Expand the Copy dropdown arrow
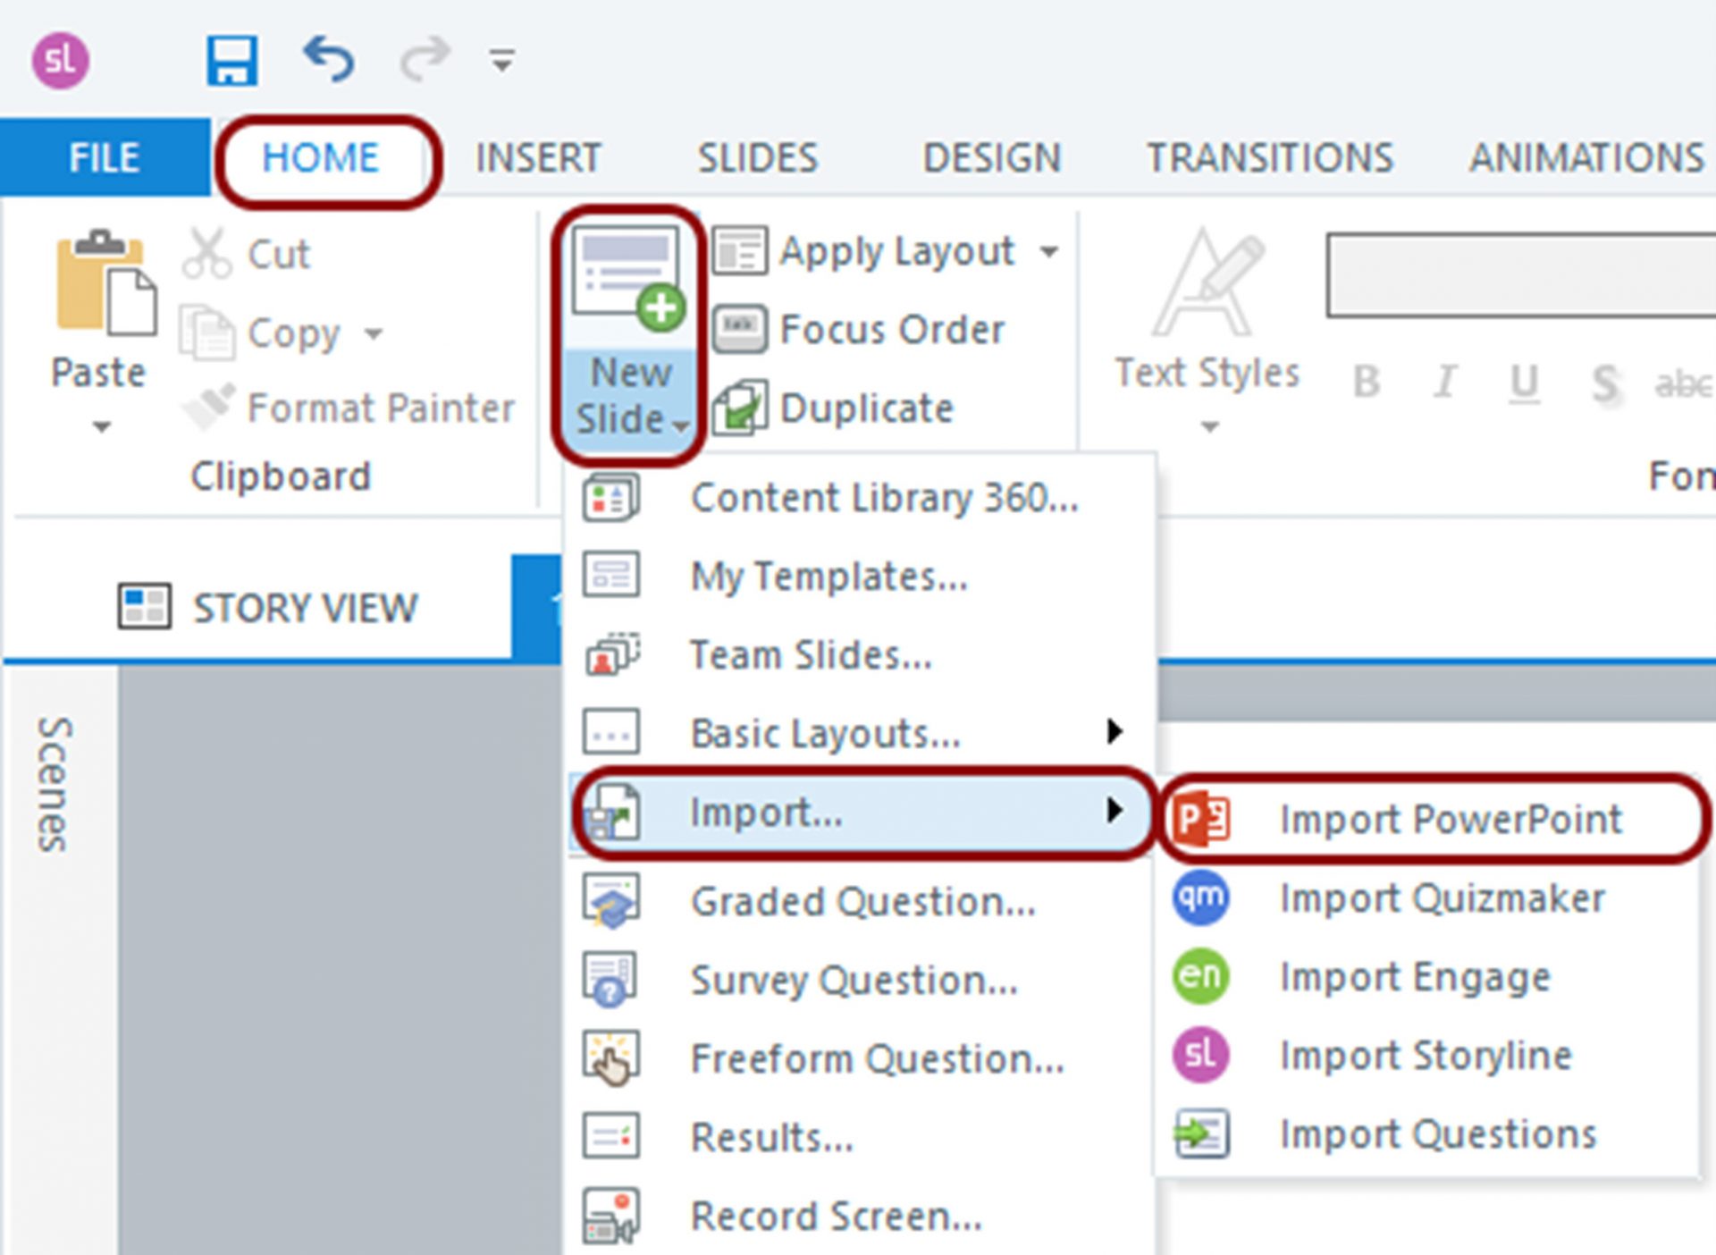 374,333
